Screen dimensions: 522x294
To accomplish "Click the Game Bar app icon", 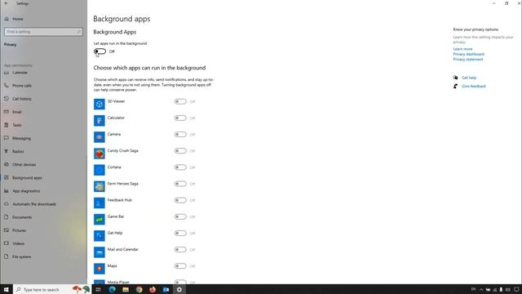I will point(100,220).
